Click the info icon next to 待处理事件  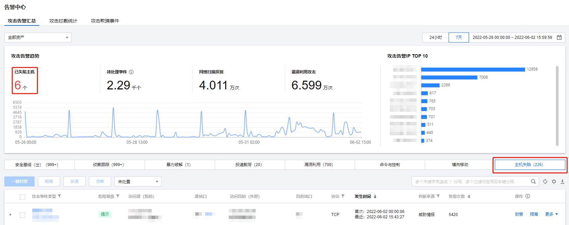[x=131, y=72]
